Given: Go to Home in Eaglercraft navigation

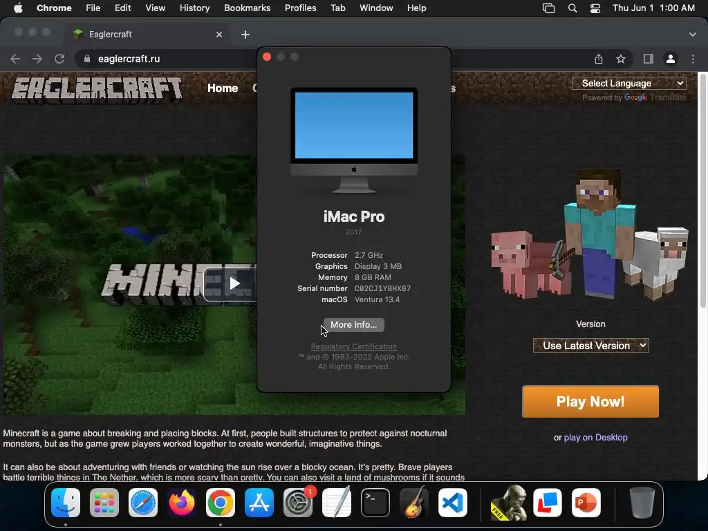Looking at the screenshot, I should (x=223, y=88).
